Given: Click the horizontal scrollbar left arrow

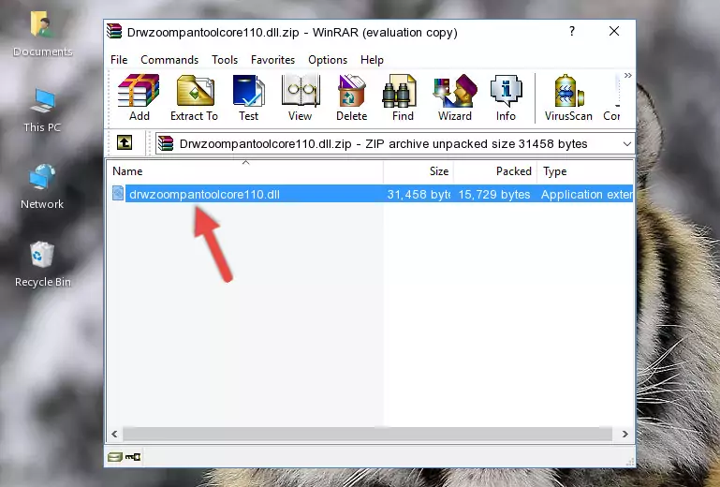Looking at the screenshot, I should point(115,435).
